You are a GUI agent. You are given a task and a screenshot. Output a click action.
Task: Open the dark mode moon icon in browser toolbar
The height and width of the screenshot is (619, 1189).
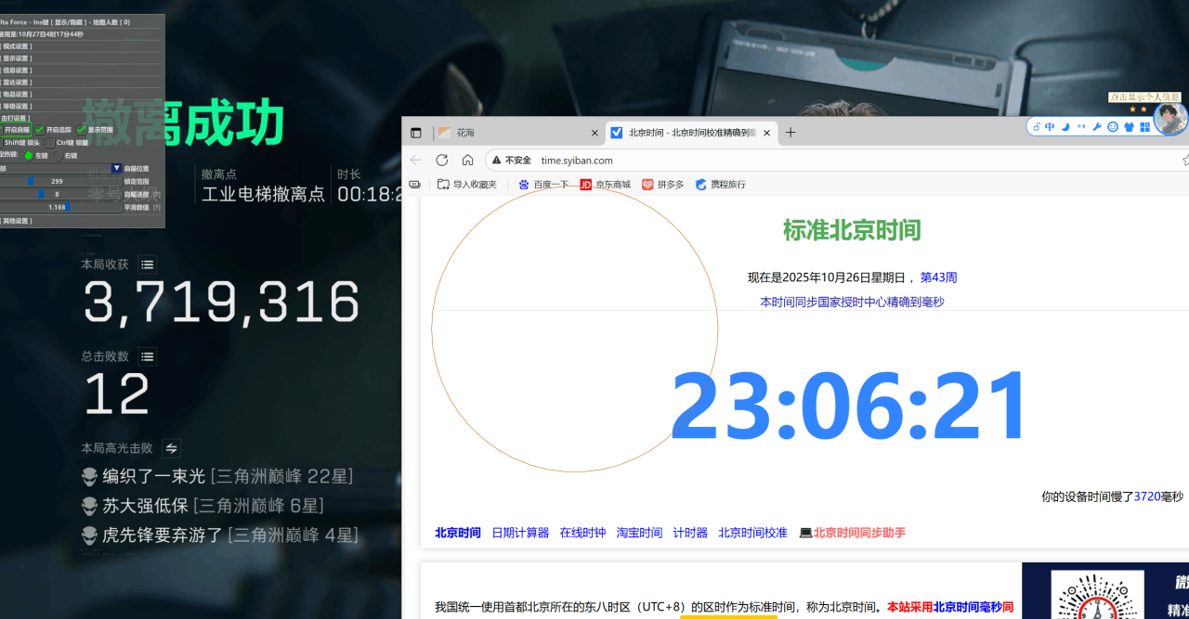(x=1065, y=126)
